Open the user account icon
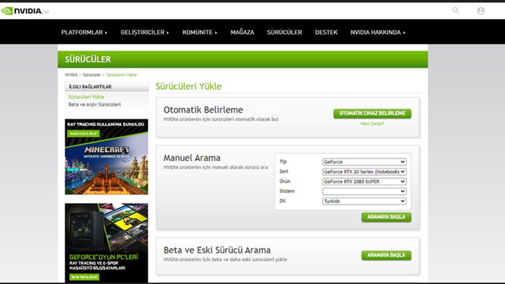Image resolution: width=505 pixels, height=284 pixels. click(481, 11)
